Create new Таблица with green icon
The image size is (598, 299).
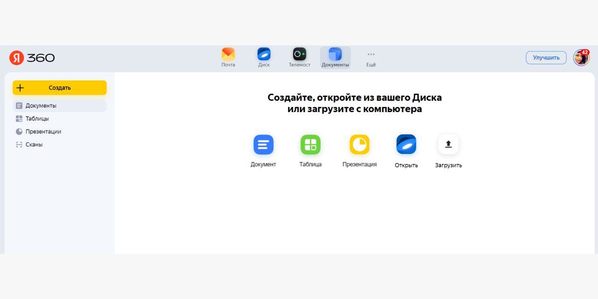click(x=310, y=145)
